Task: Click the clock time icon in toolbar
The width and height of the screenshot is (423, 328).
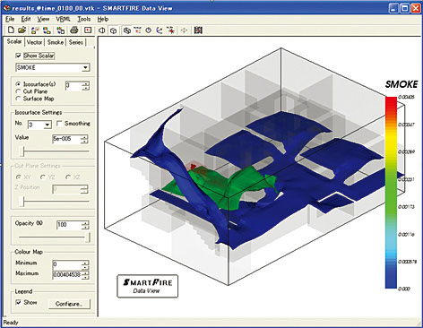Action: pyautogui.click(x=149, y=30)
